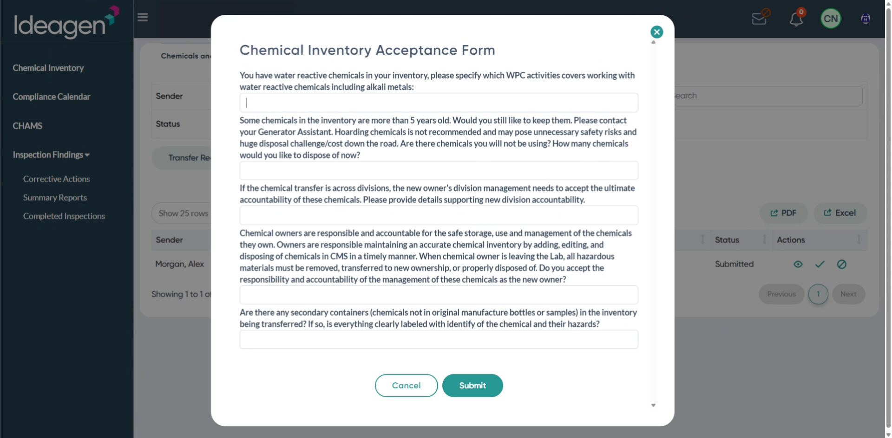Click the eye view icon in Actions
This screenshot has width=892, height=438.
798,264
